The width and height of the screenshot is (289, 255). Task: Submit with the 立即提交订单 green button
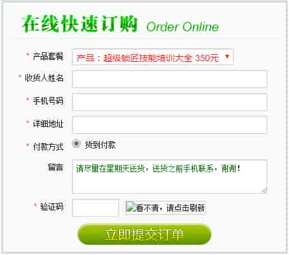click(x=144, y=234)
